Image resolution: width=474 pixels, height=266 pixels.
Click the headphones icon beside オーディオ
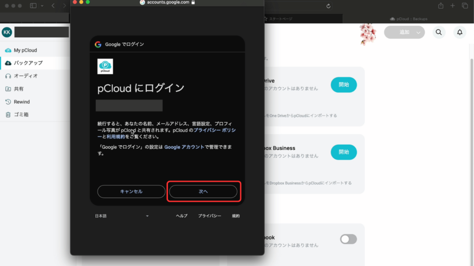8,76
